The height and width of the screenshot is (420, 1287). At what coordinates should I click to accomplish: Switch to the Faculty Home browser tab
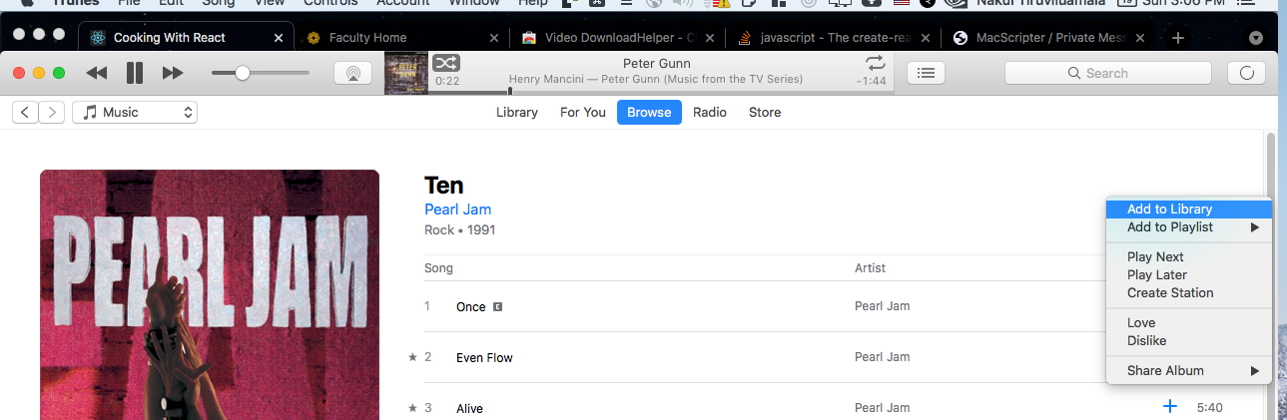[401, 38]
